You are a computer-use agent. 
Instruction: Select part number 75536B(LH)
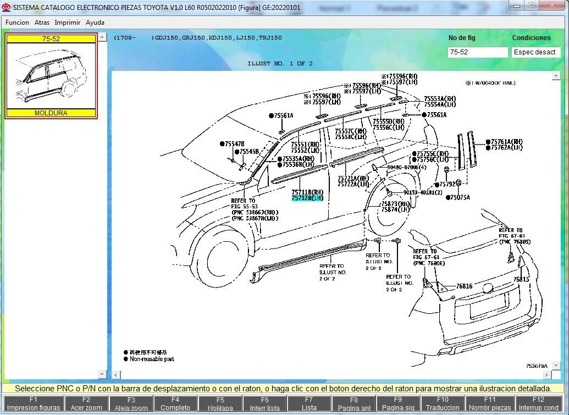point(298,165)
